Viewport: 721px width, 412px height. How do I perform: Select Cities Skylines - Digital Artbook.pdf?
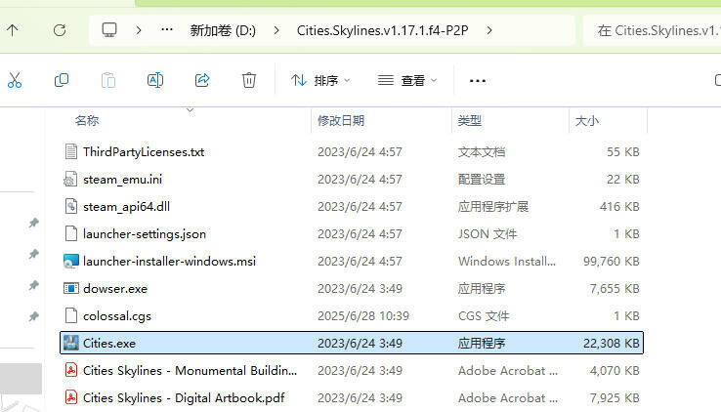point(184,398)
